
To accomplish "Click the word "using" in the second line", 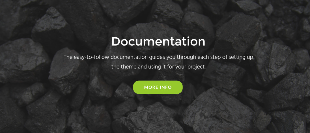I will pyautogui.click(x=155, y=67).
